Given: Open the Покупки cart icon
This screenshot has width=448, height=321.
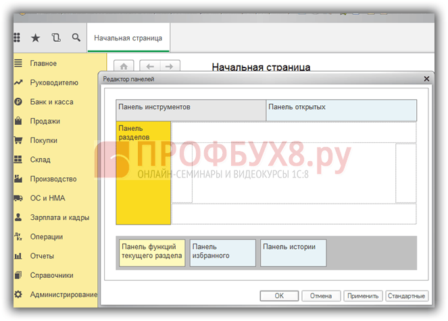Looking at the screenshot, I should (18, 140).
